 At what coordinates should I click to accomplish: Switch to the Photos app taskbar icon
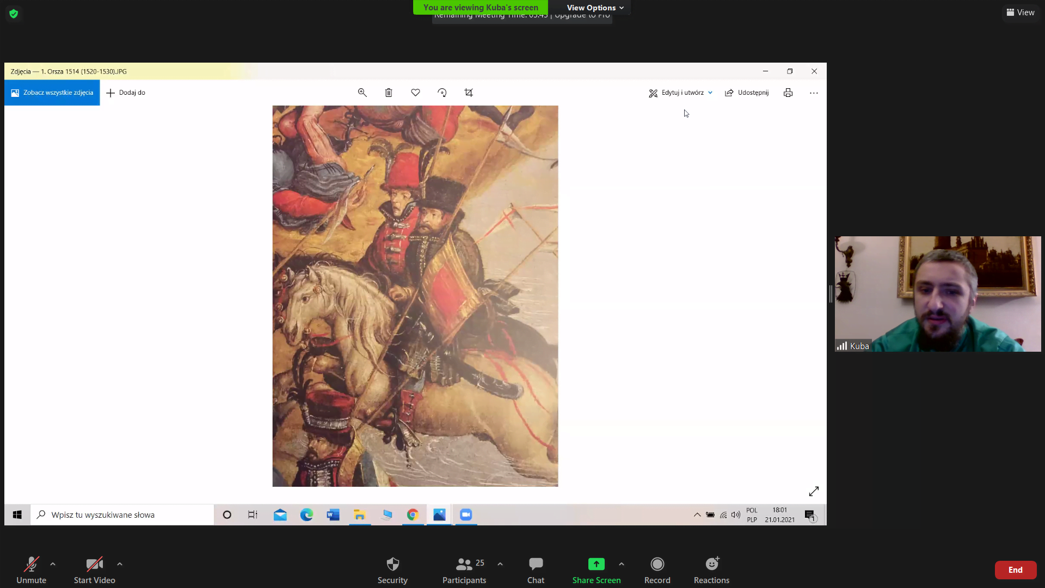[439, 514]
